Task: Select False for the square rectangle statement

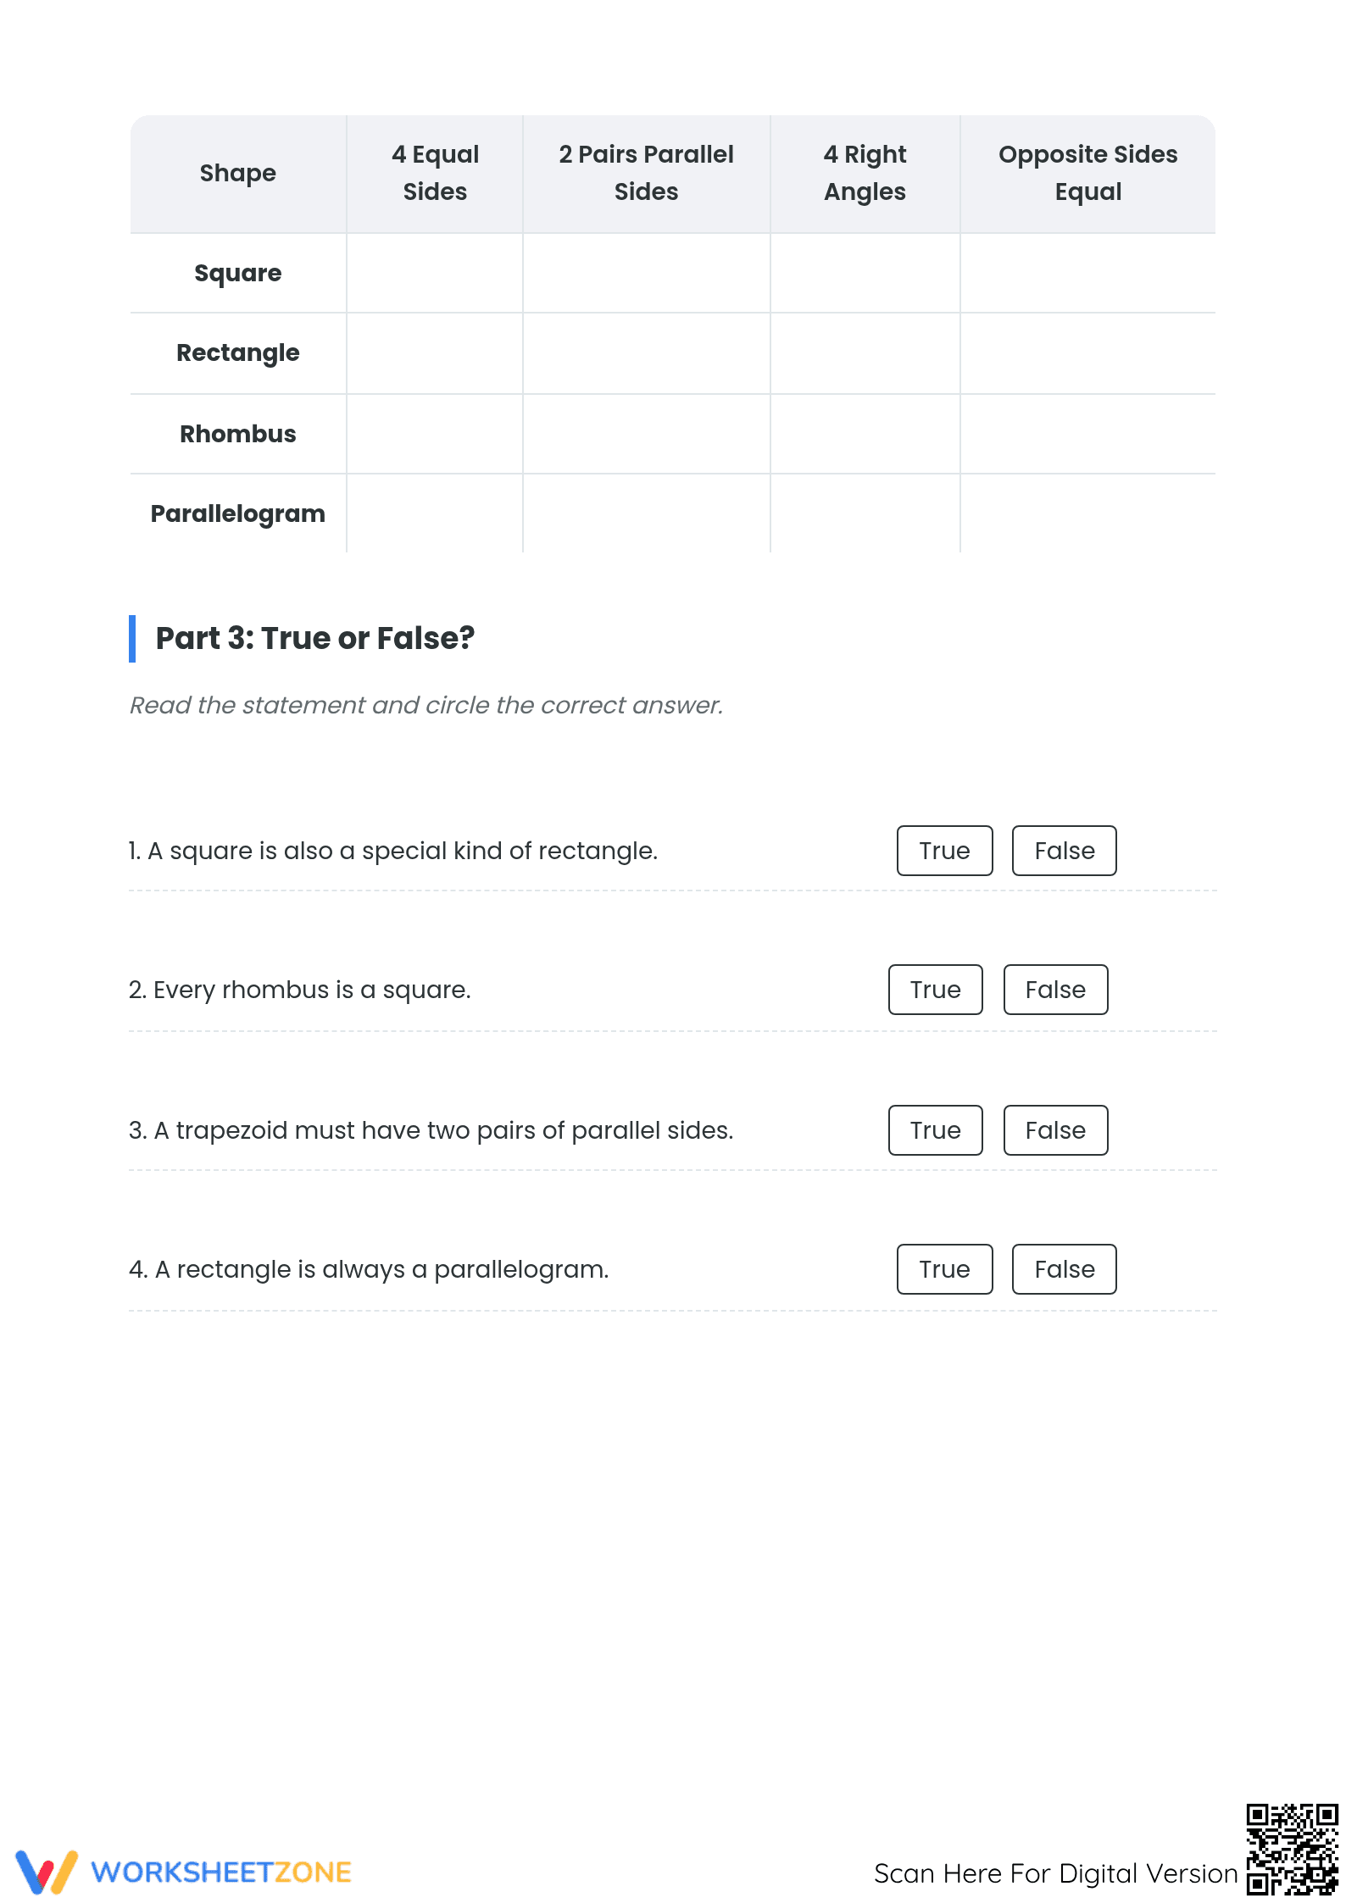Action: pyautogui.click(x=1065, y=851)
